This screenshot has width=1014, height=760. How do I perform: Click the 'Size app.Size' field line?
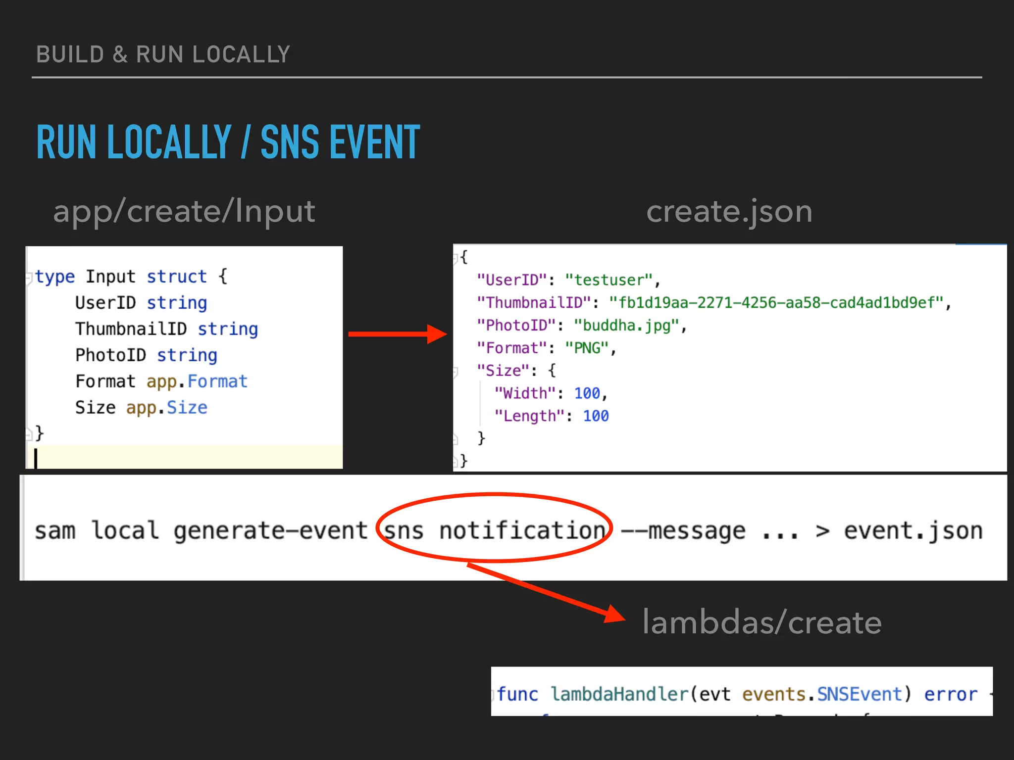(x=141, y=407)
